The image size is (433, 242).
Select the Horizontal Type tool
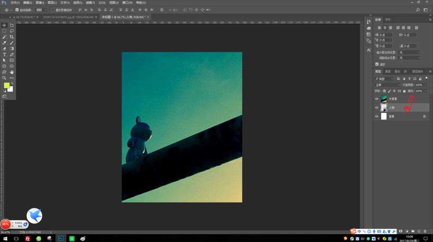coord(4,55)
